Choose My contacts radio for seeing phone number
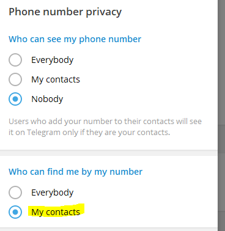This screenshot has width=225, height=231. click(15, 79)
